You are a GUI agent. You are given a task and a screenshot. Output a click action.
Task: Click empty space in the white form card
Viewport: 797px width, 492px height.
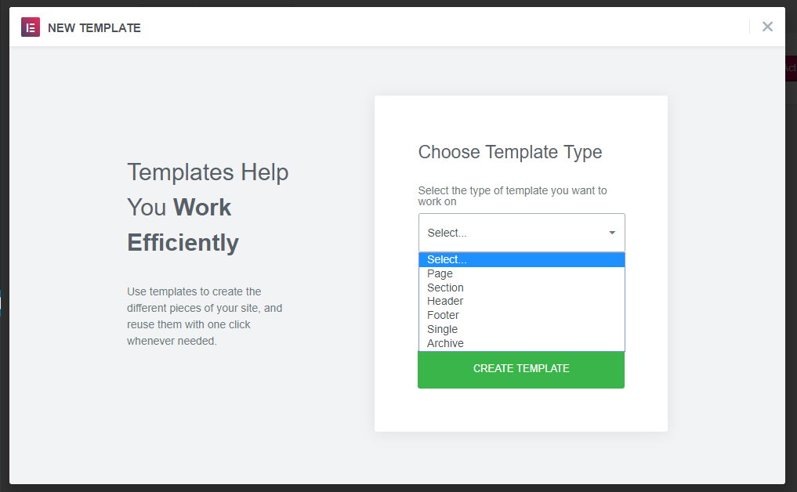coord(521,411)
